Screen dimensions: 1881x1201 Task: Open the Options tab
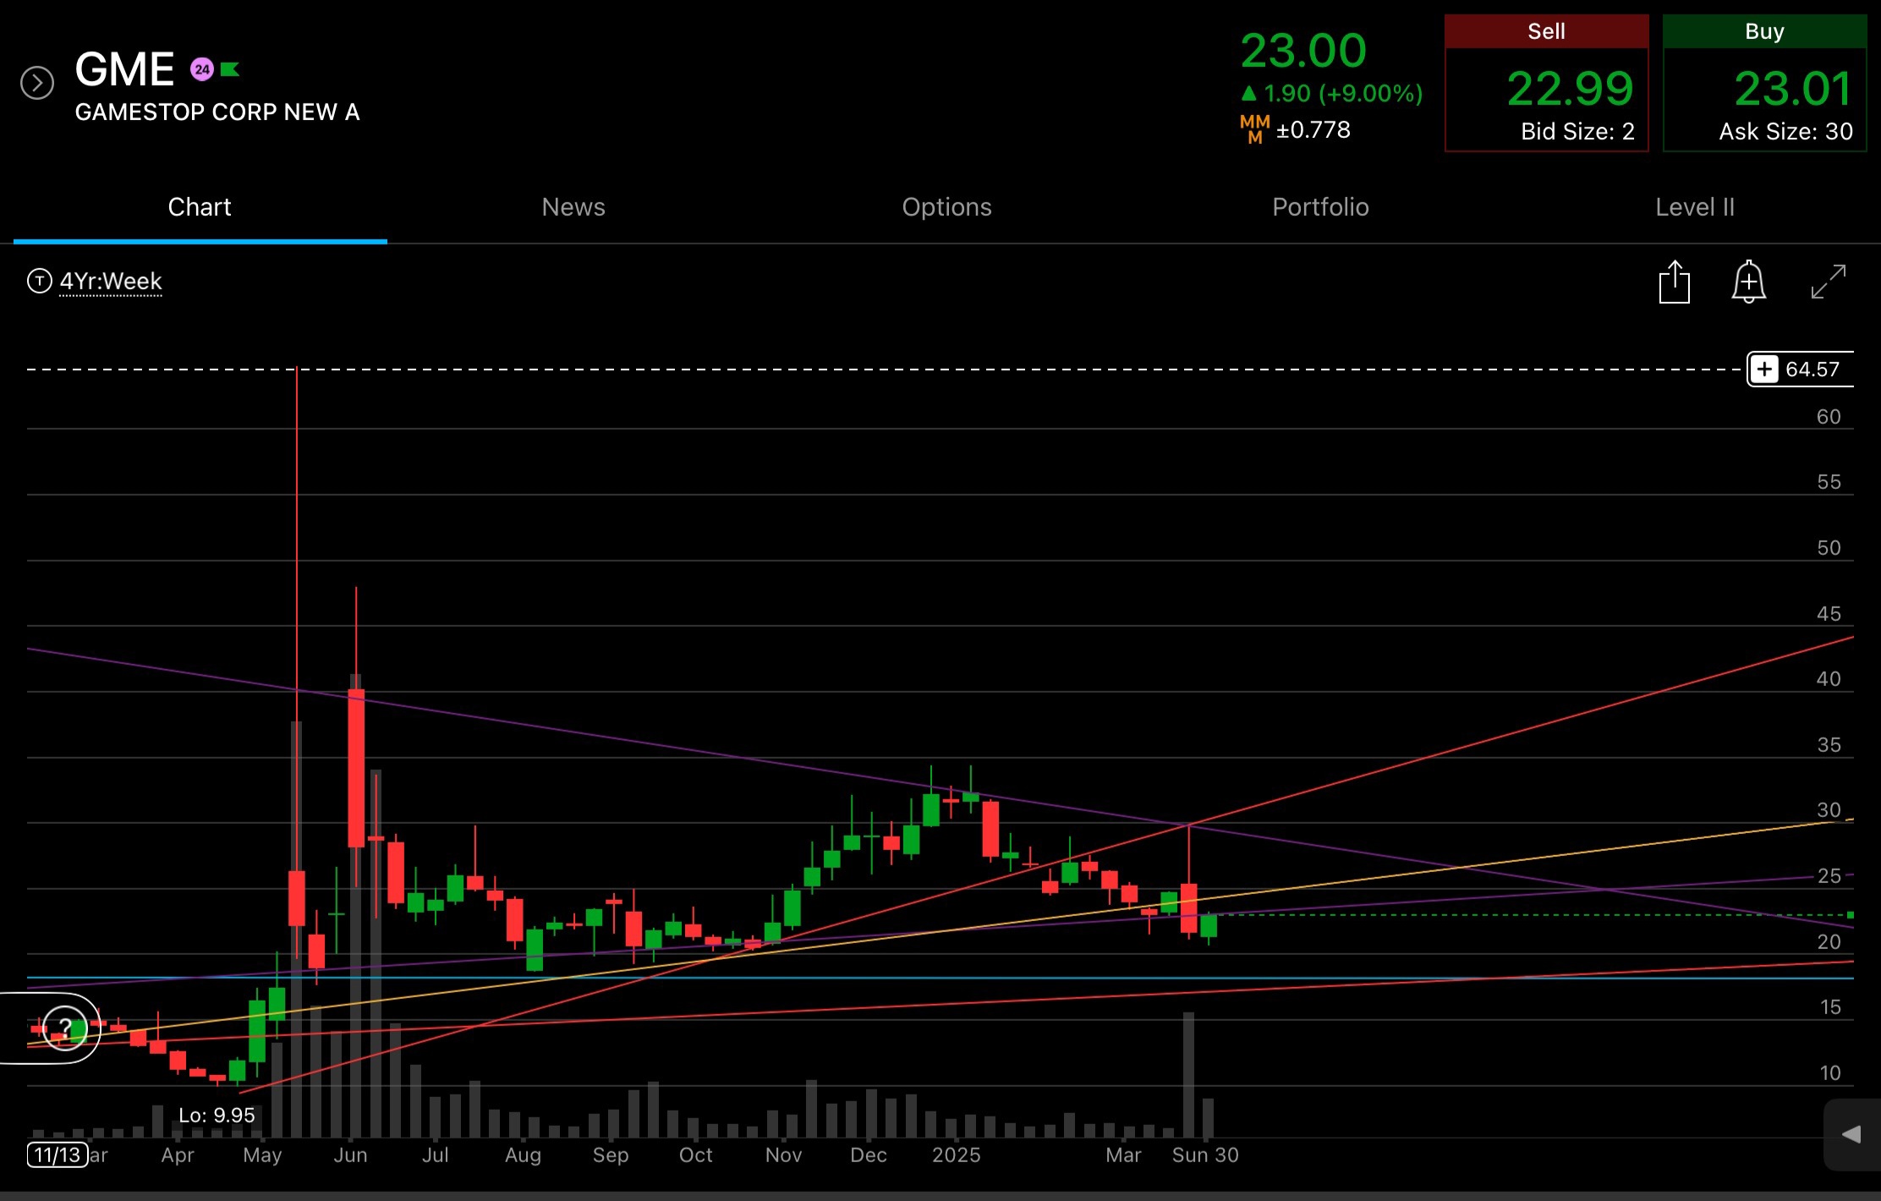tap(946, 207)
